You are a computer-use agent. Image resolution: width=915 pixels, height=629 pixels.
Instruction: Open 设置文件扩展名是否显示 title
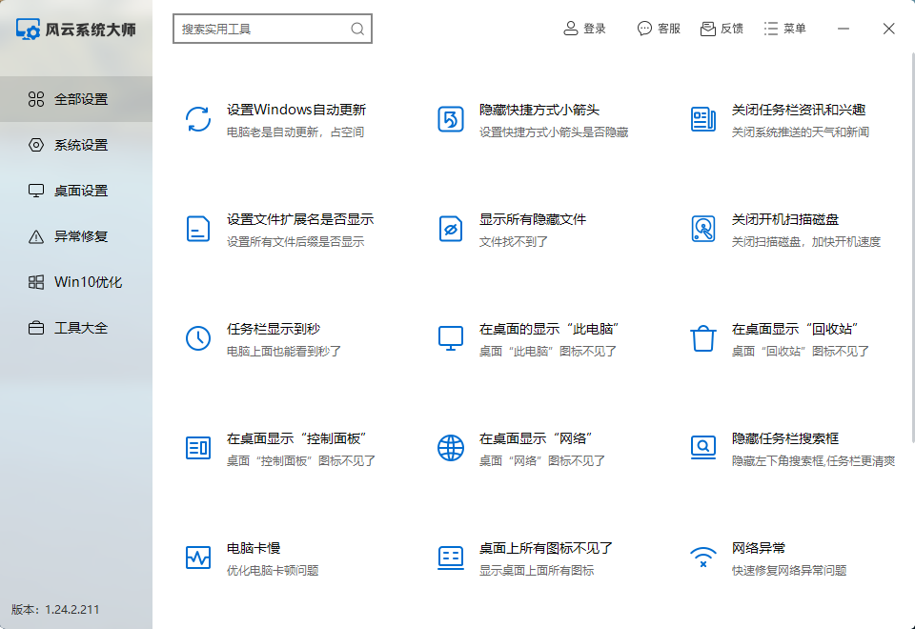click(x=300, y=219)
